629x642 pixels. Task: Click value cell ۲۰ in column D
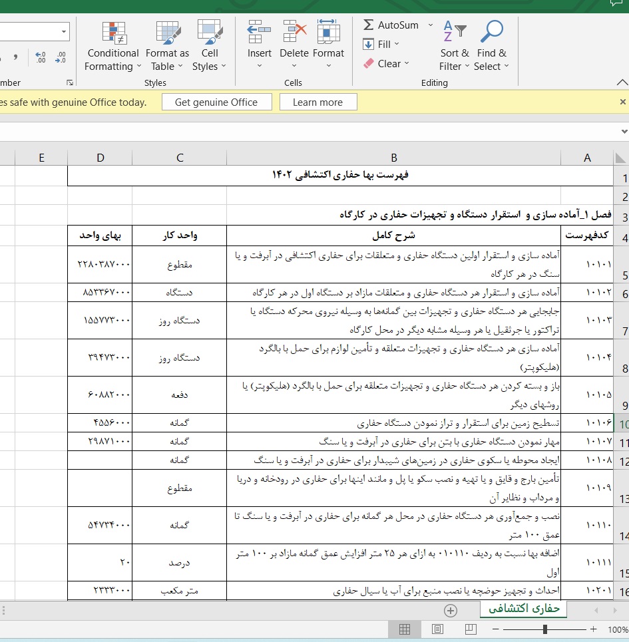(x=100, y=563)
